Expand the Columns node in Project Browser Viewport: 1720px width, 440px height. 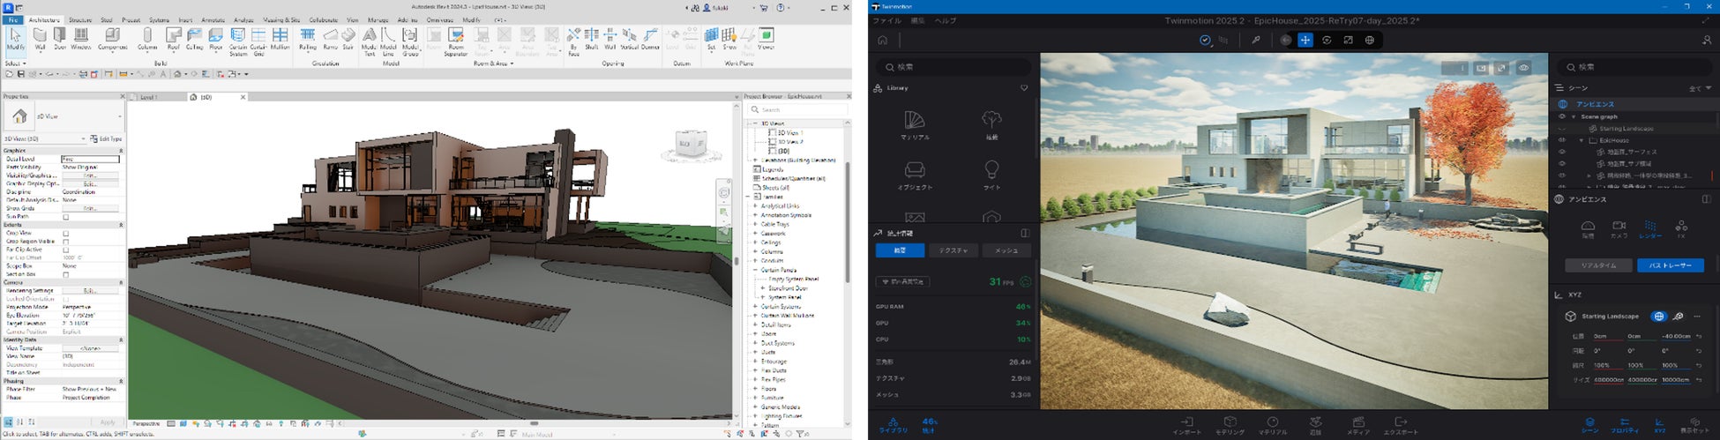[755, 252]
